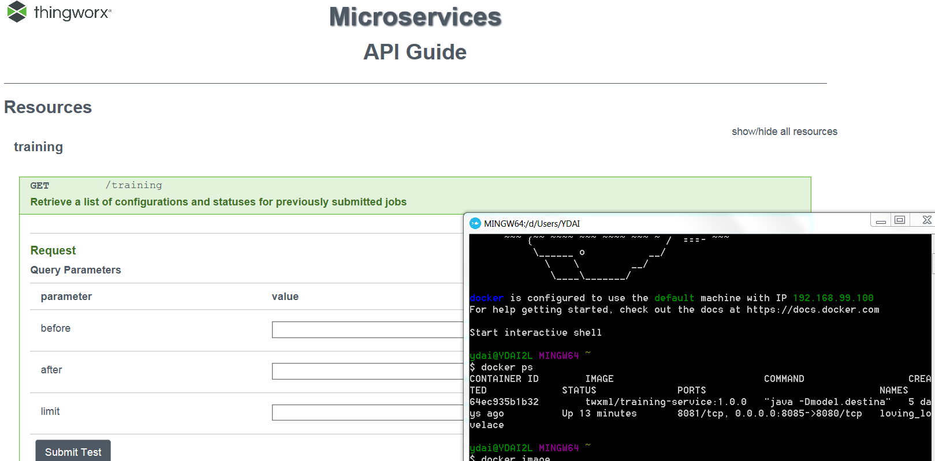935x461 pixels.
Task: Click the Retrieve a list of configurations description
Action: point(218,202)
